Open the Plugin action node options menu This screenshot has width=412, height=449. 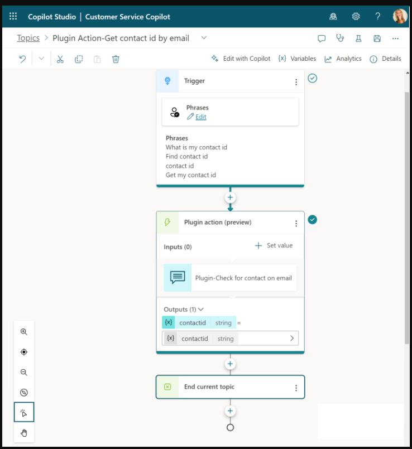296,224
